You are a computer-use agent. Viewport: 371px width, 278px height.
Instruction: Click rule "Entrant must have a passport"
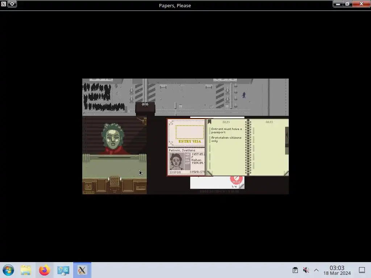226,130
